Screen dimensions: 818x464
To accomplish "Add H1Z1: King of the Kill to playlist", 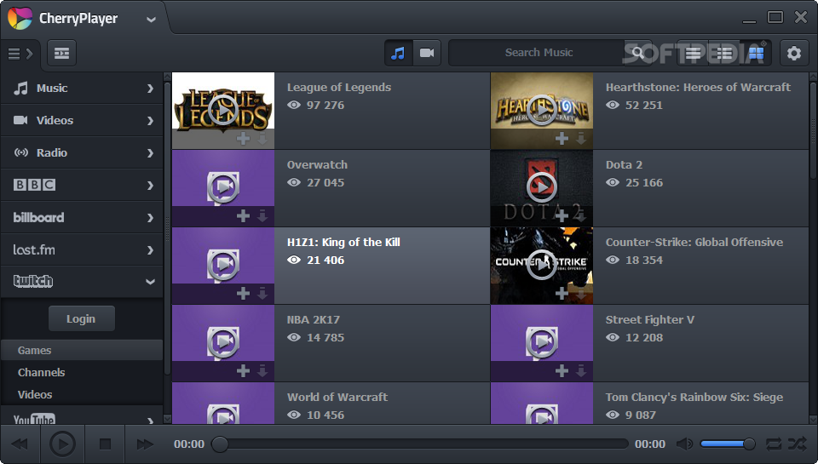I will pos(243,293).
